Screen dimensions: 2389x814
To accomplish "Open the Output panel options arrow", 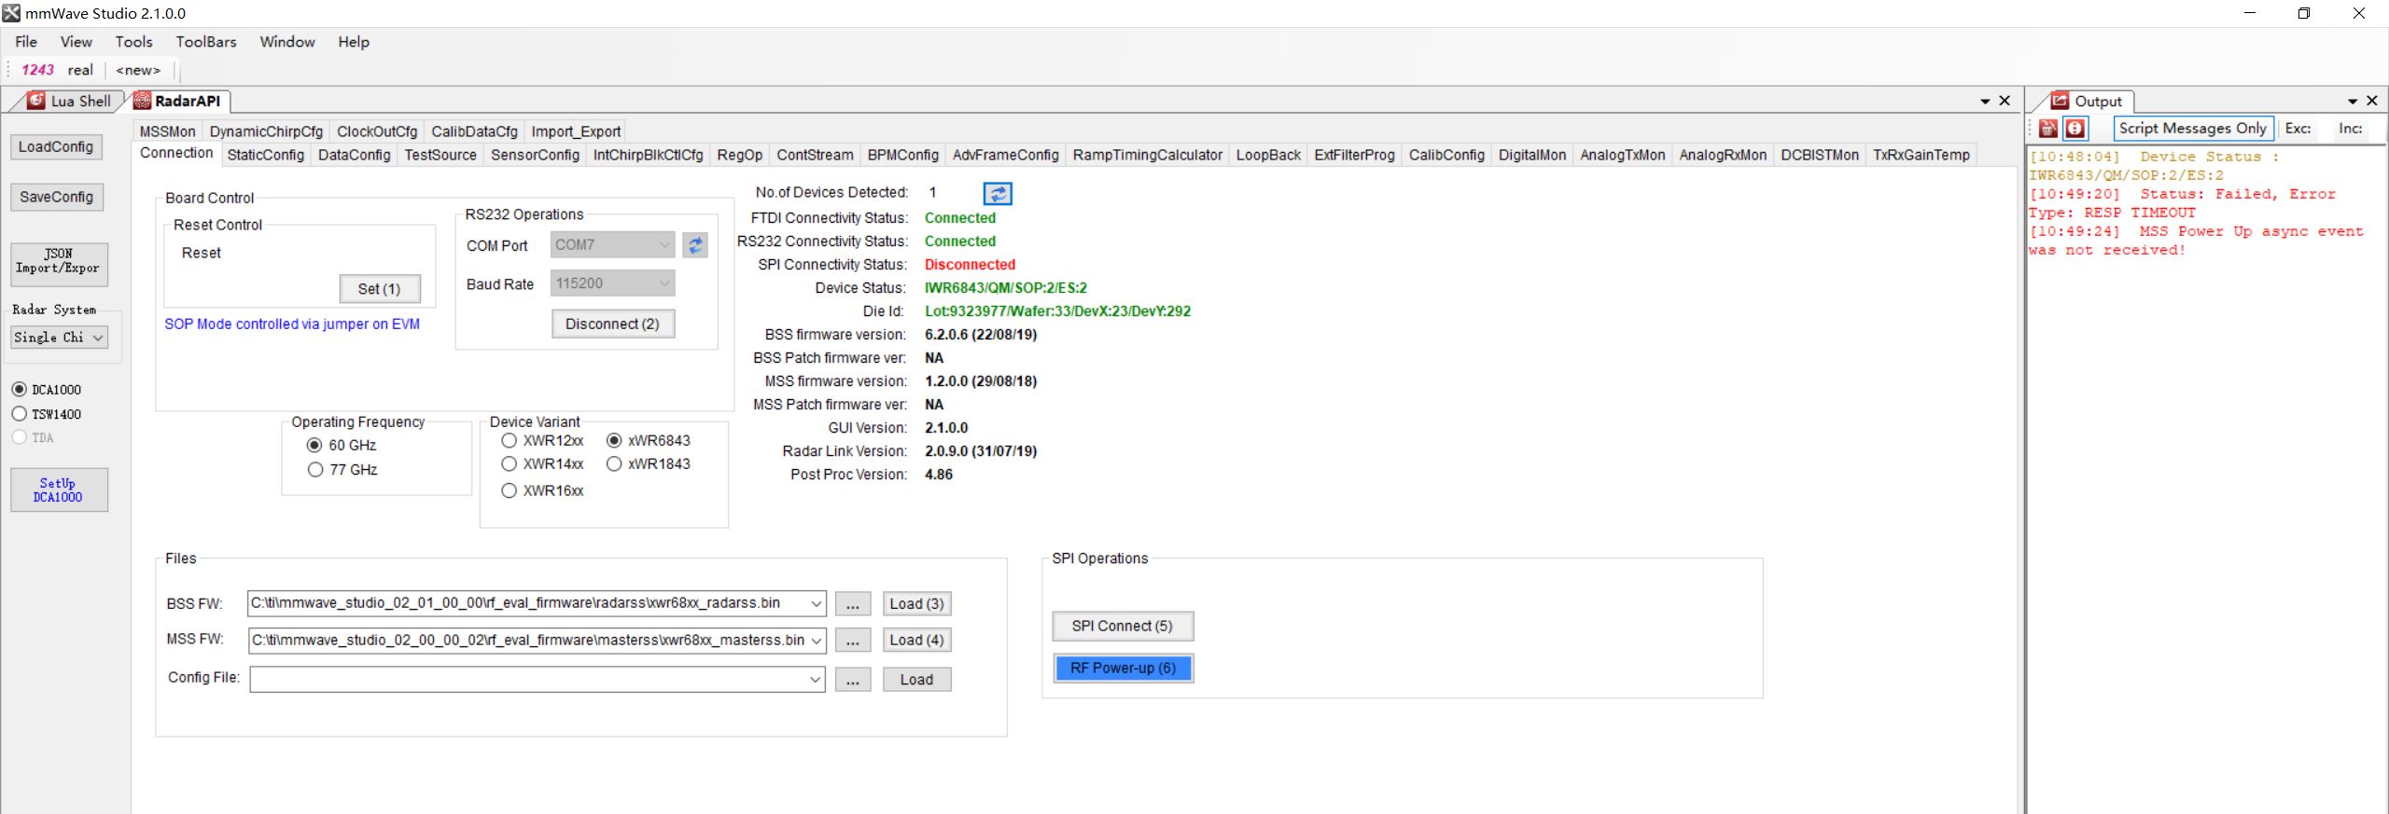I will pyautogui.click(x=2353, y=101).
